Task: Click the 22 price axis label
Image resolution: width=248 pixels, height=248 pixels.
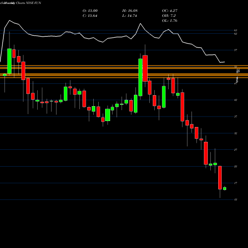Action: click(236, 166)
